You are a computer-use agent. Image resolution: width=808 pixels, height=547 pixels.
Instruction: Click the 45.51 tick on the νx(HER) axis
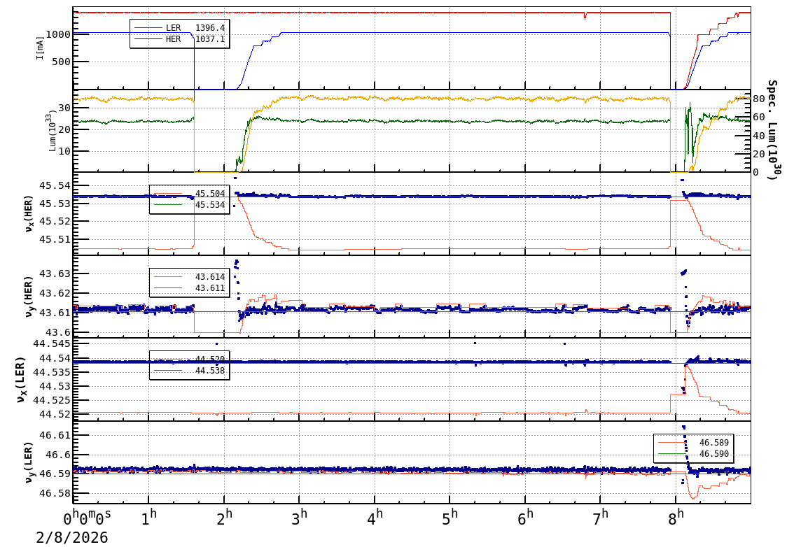(55, 239)
